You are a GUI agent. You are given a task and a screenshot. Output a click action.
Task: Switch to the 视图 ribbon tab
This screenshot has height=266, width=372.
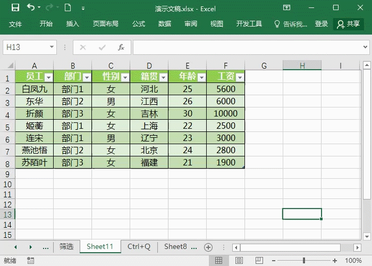[x=216, y=24]
